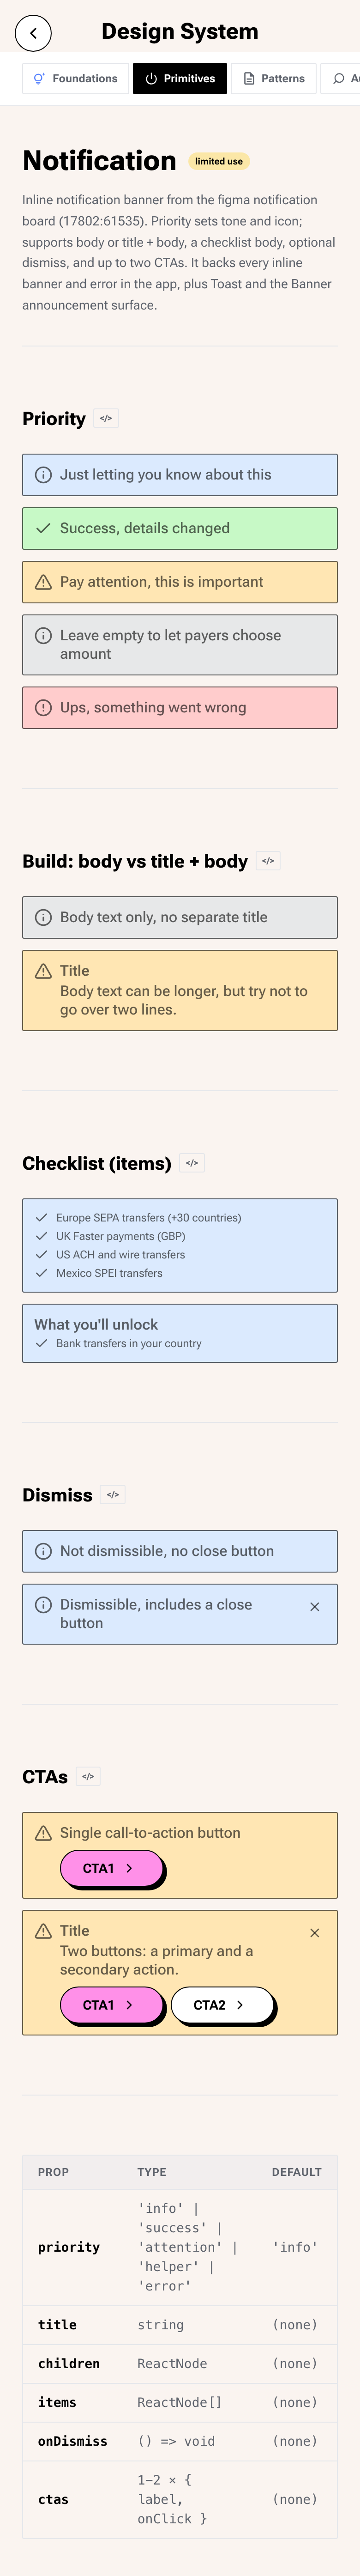This screenshot has width=360, height=2576.
Task: Click the limited use badge
Action: (219, 161)
